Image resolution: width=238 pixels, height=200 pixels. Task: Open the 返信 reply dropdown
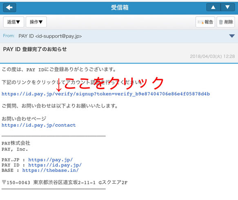point(13,22)
